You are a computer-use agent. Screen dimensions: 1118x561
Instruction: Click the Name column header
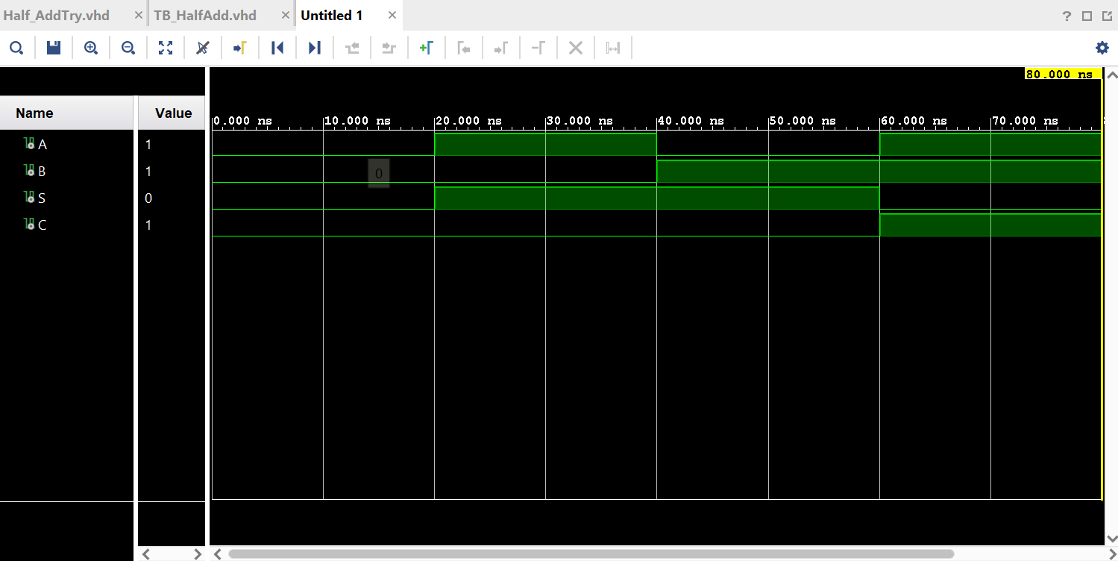pos(67,113)
